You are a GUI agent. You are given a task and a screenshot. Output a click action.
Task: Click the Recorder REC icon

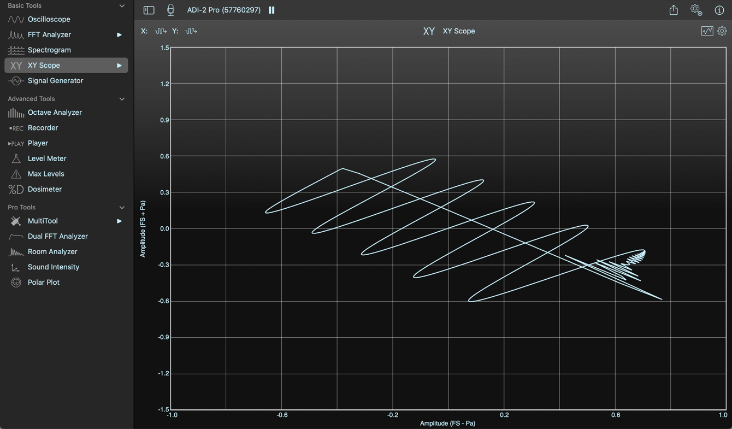[x=16, y=128]
